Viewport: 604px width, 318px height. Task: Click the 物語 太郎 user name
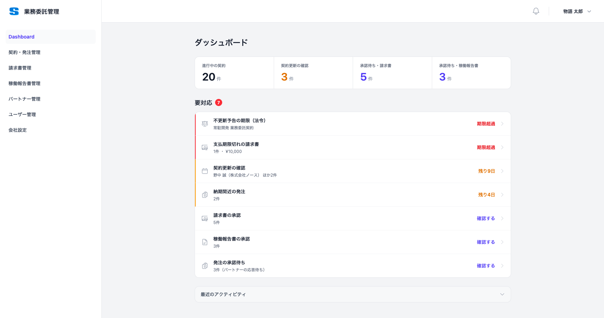click(573, 11)
